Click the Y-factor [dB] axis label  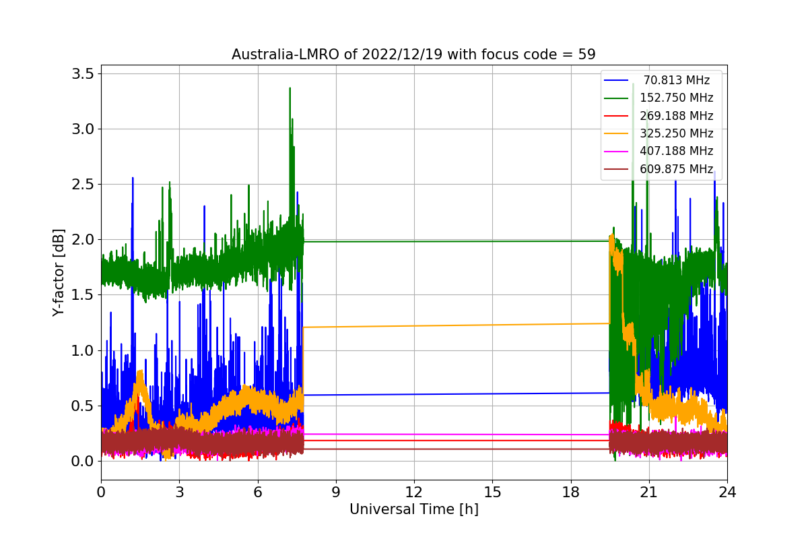point(59,273)
